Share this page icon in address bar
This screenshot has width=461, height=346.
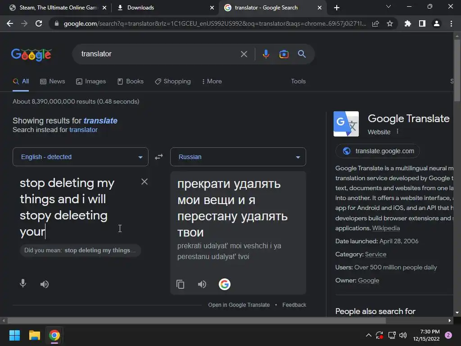(x=375, y=23)
